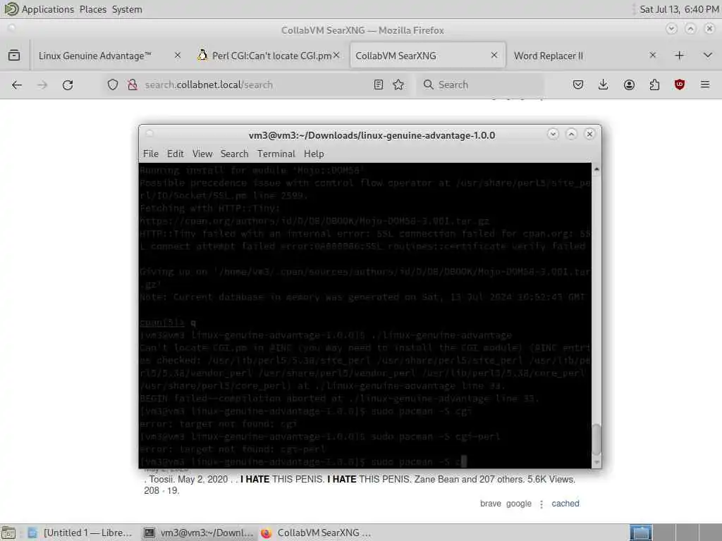Screen dimensions: 722x541
Task: Open the terminal File menu
Action: (151, 154)
